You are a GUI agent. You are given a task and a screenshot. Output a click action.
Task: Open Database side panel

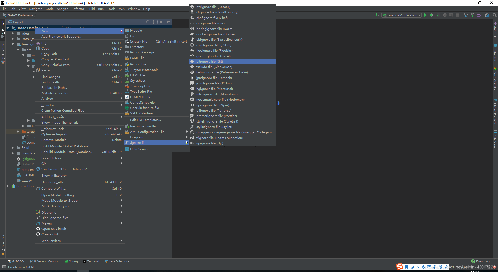click(x=495, y=53)
